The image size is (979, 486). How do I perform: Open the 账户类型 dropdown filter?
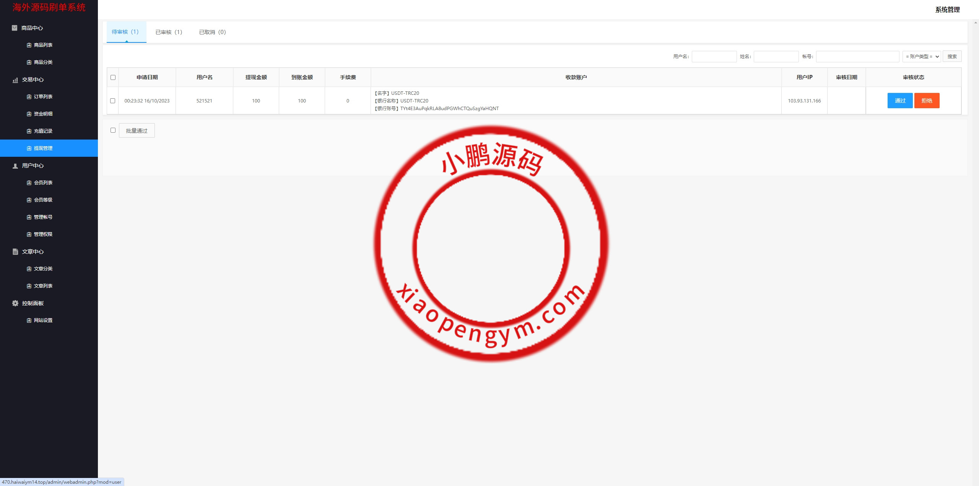pos(921,57)
